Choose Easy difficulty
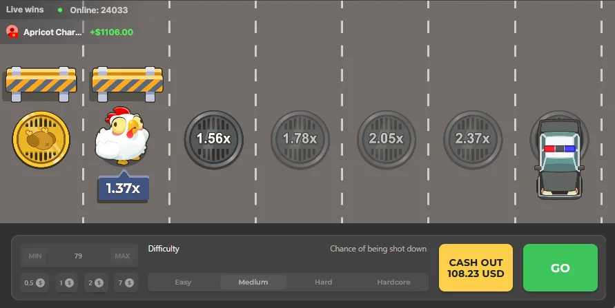Image resolution: width=615 pixels, height=308 pixels. point(183,283)
